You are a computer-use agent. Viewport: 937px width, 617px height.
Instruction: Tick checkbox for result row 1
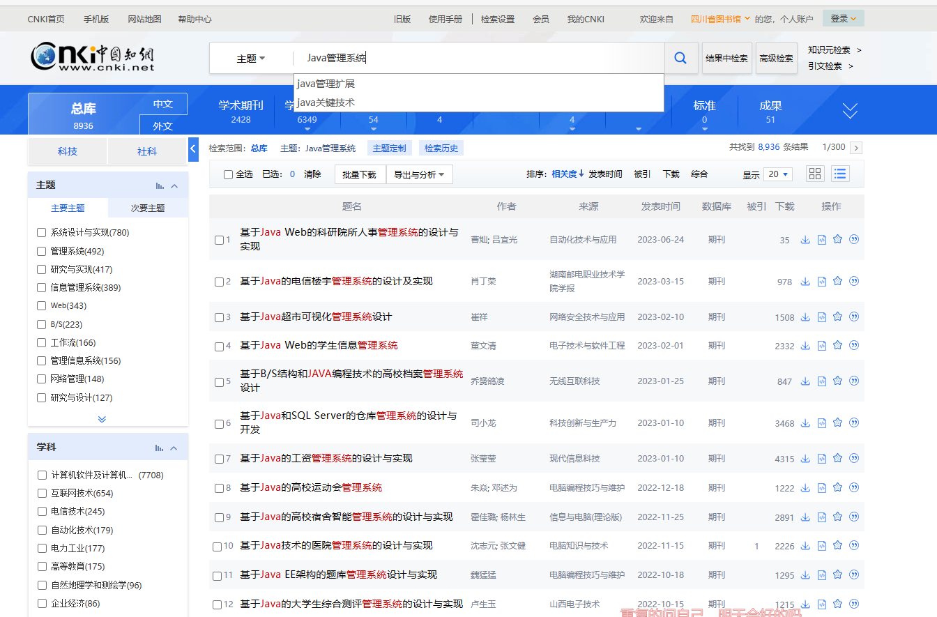pos(219,241)
